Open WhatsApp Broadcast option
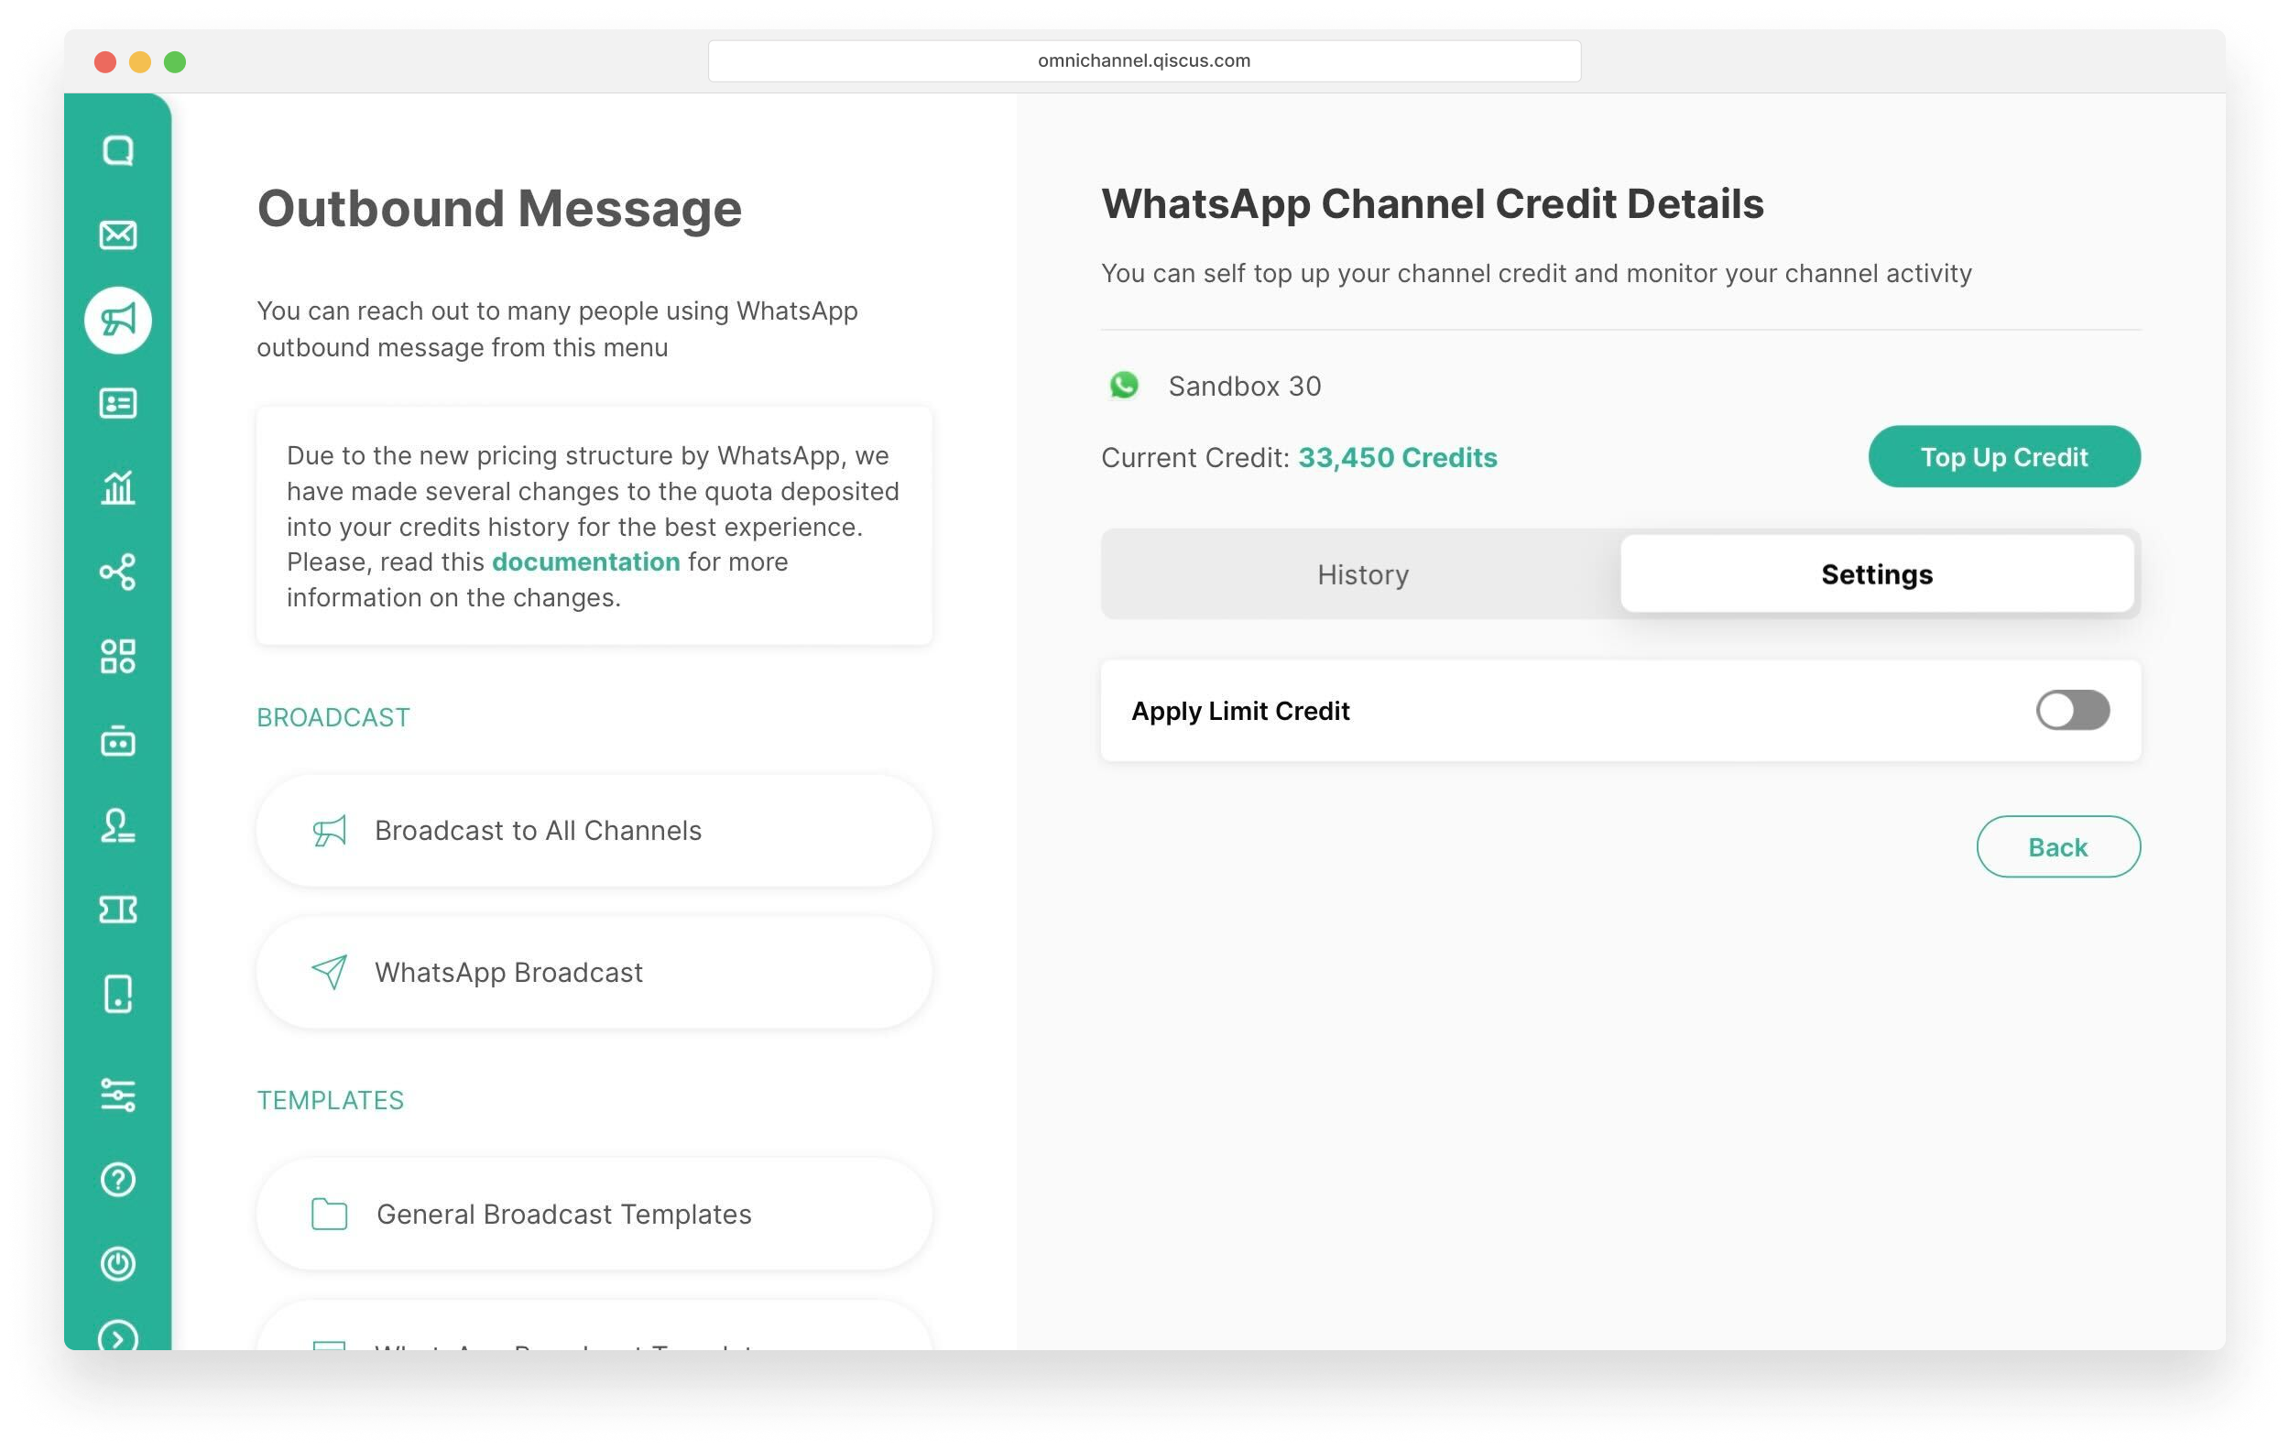The width and height of the screenshot is (2290, 1450). [x=594, y=972]
